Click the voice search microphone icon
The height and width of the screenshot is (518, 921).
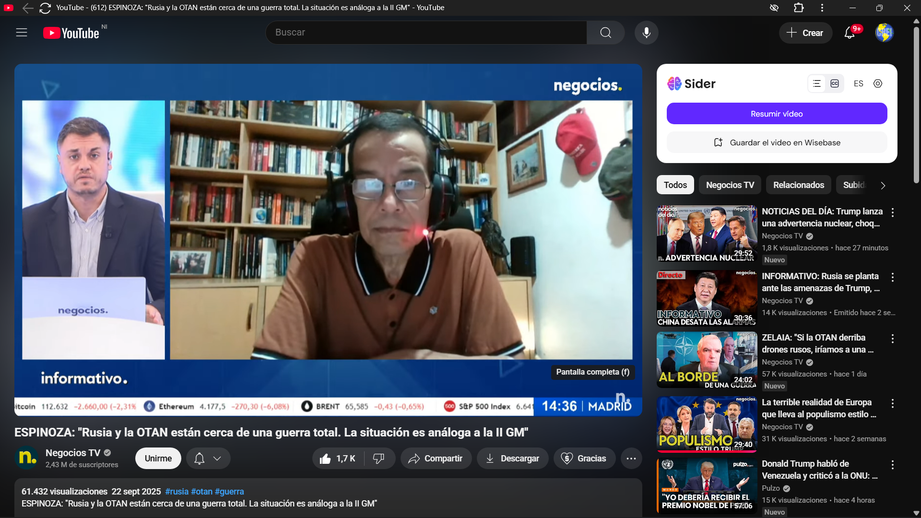click(x=646, y=33)
